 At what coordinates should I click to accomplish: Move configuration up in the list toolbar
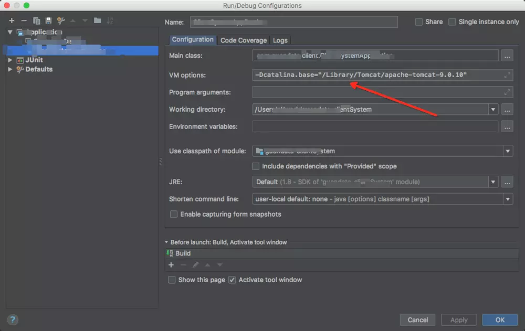(x=72, y=21)
